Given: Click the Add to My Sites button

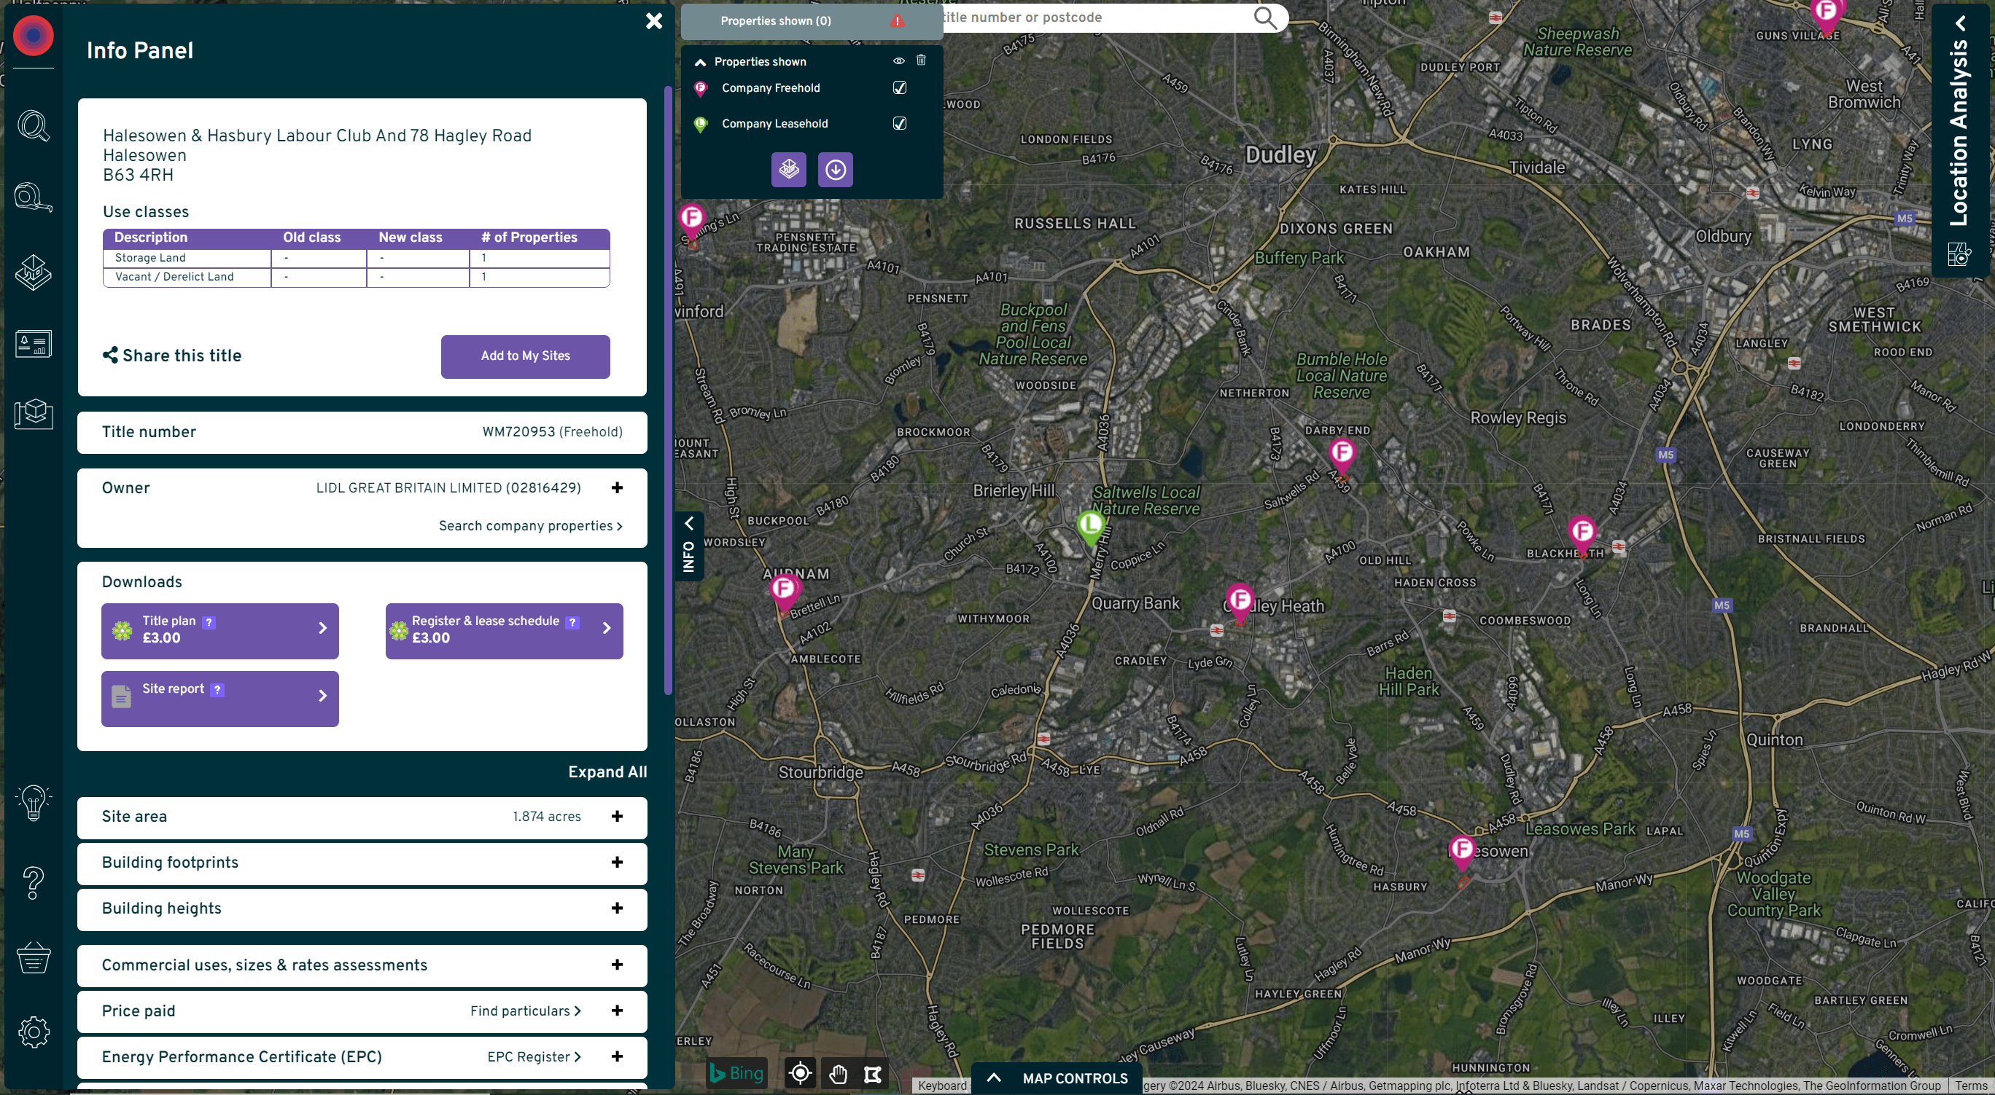Looking at the screenshot, I should click(x=525, y=356).
